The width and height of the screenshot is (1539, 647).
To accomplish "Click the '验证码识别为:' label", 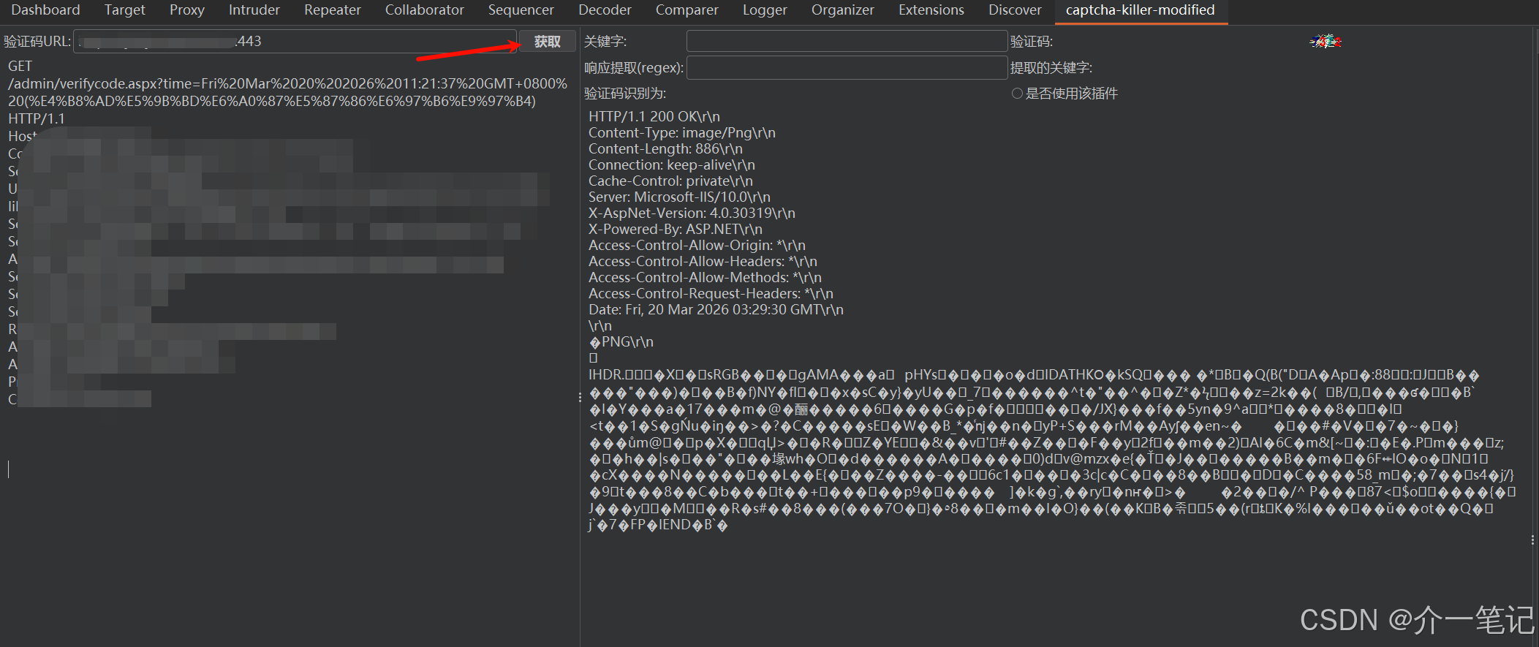I will (625, 94).
